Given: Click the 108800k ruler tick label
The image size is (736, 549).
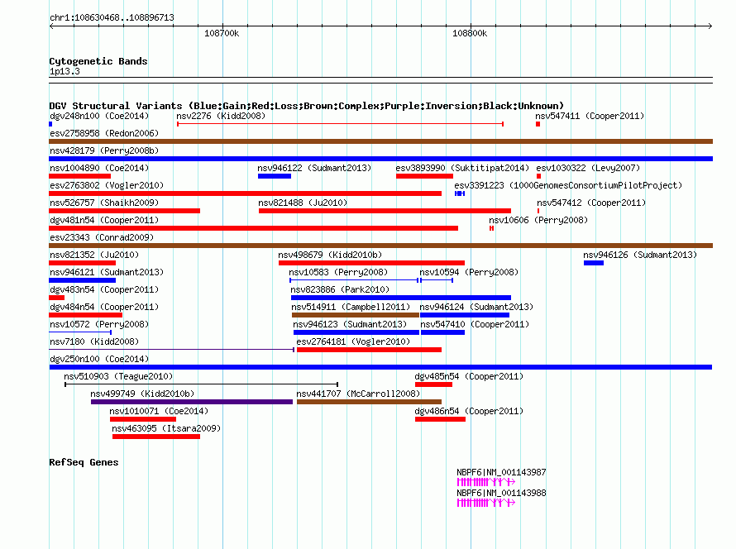Looking at the screenshot, I should (470, 33).
